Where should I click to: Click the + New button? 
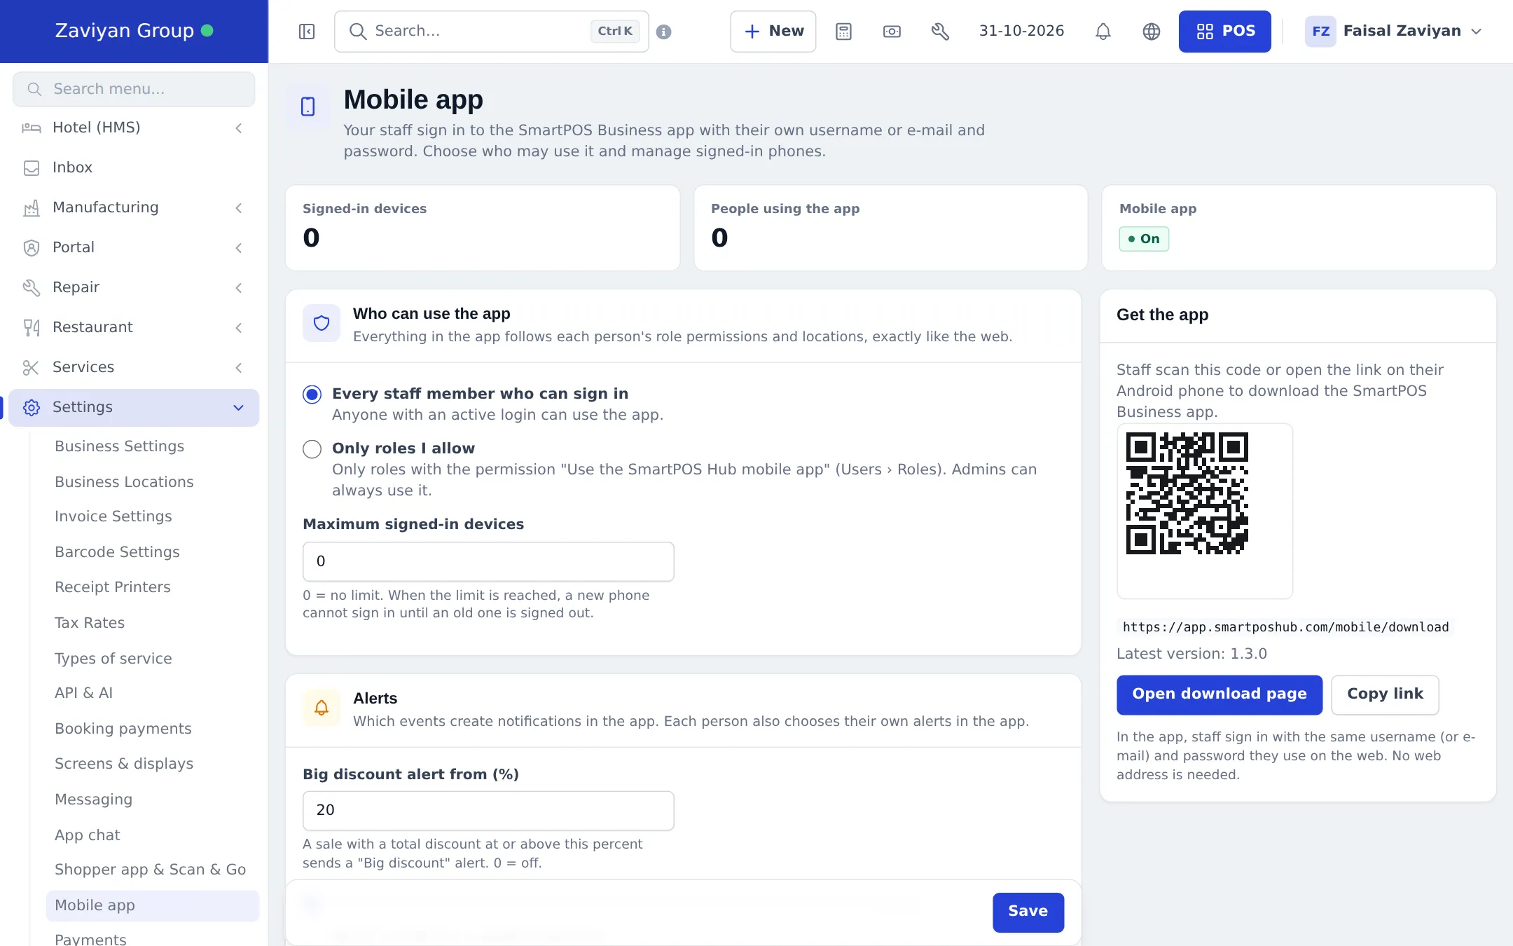(x=773, y=32)
